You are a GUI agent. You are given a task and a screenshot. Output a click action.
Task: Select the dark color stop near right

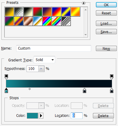[x=84, y=91]
